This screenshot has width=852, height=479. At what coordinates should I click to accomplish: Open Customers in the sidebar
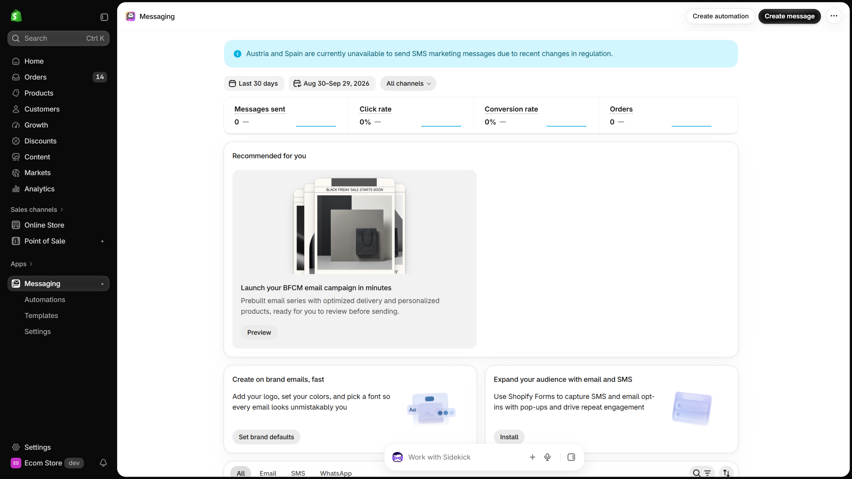(59, 109)
